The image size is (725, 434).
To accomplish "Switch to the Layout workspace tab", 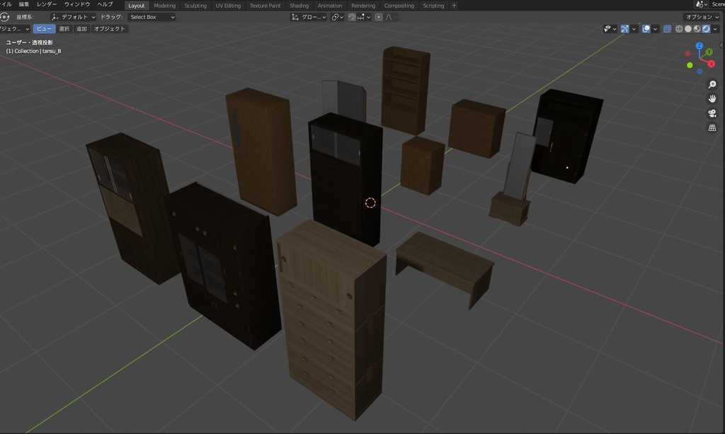I will (137, 6).
